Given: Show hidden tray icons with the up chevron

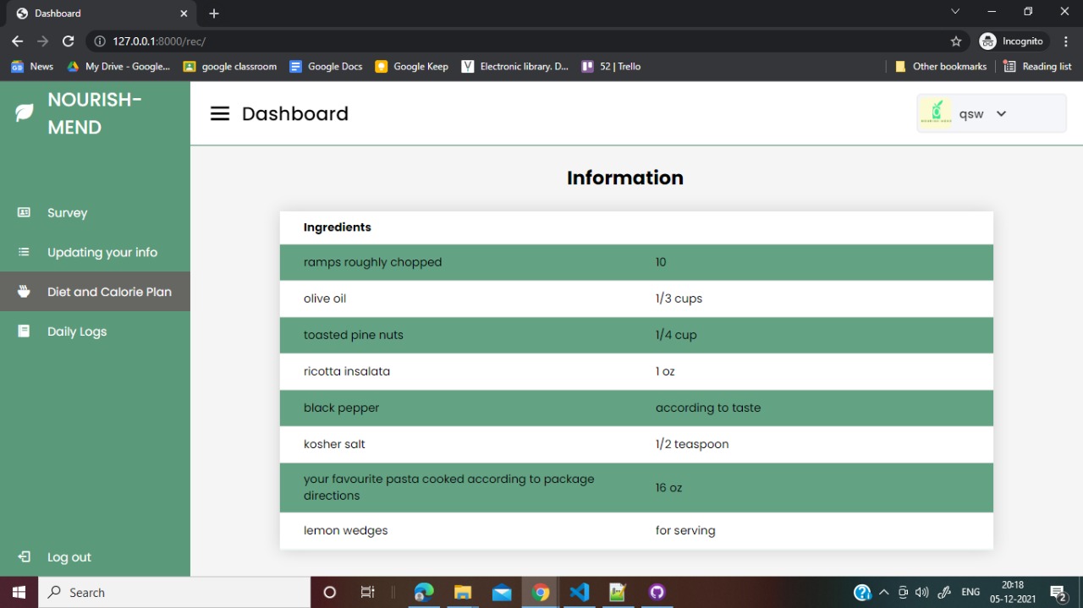Looking at the screenshot, I should [x=884, y=592].
